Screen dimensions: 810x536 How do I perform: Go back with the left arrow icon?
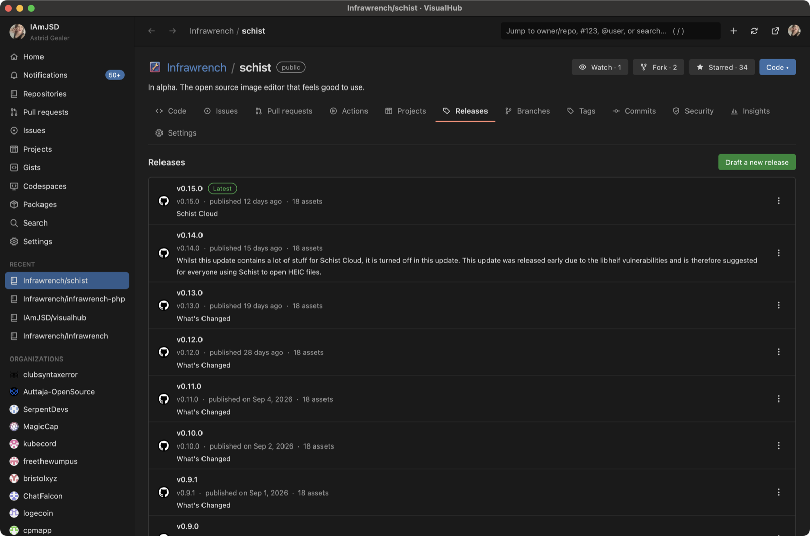151,31
